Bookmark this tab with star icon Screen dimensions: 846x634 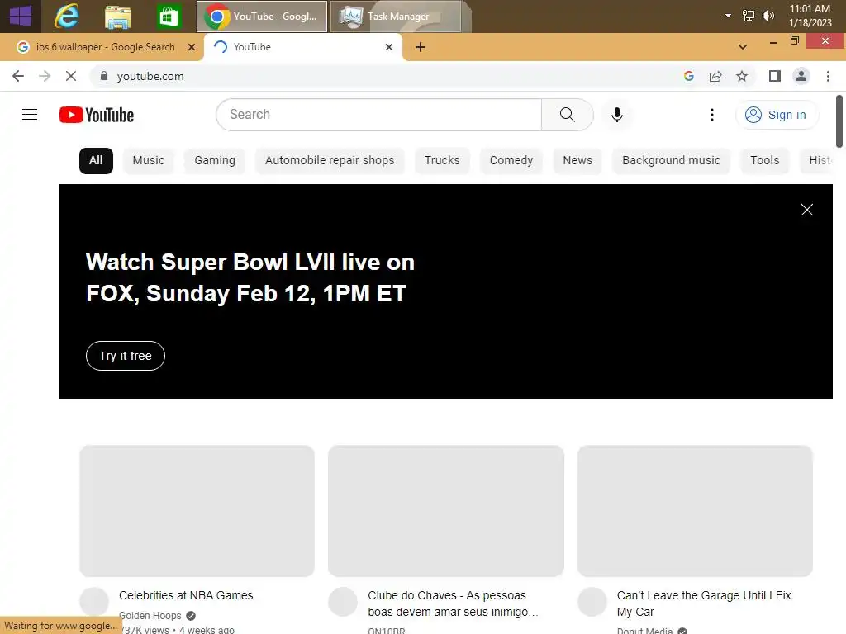pos(742,76)
